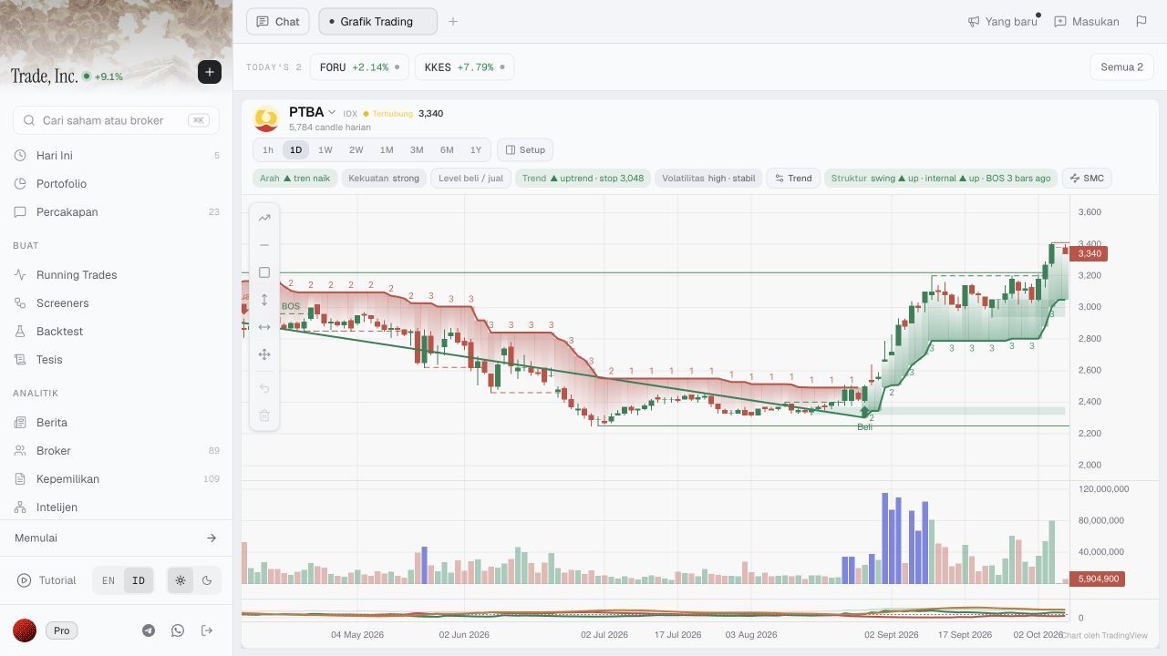Open the WhatsApp icon link

(x=178, y=630)
